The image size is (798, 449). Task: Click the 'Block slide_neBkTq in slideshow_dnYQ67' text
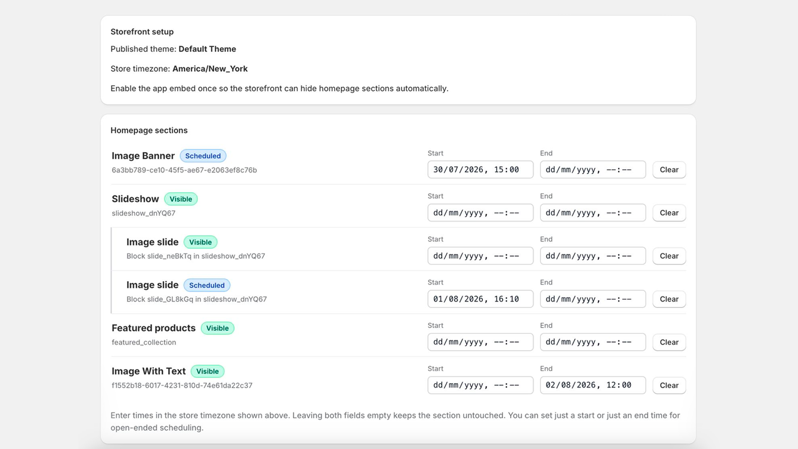196,256
